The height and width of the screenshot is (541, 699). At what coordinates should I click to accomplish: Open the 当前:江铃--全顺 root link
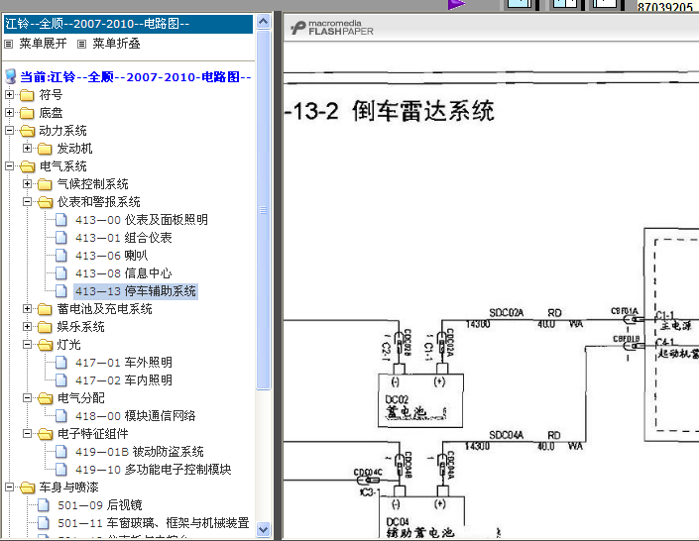136,77
